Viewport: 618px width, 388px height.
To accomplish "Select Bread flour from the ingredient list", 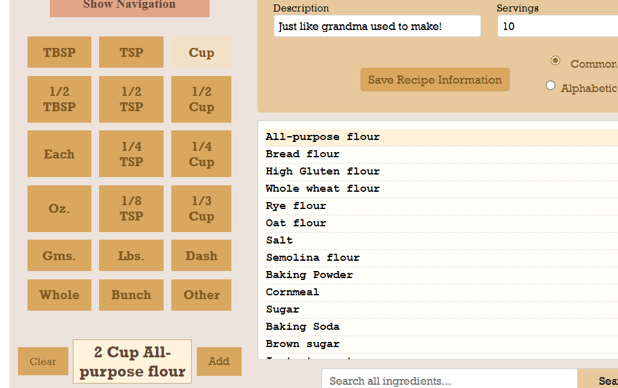I will click(x=302, y=153).
